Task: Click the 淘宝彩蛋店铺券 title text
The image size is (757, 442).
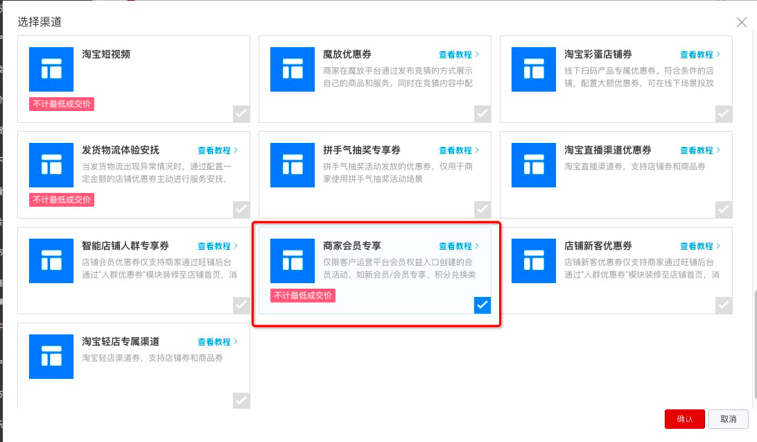Action: point(598,54)
